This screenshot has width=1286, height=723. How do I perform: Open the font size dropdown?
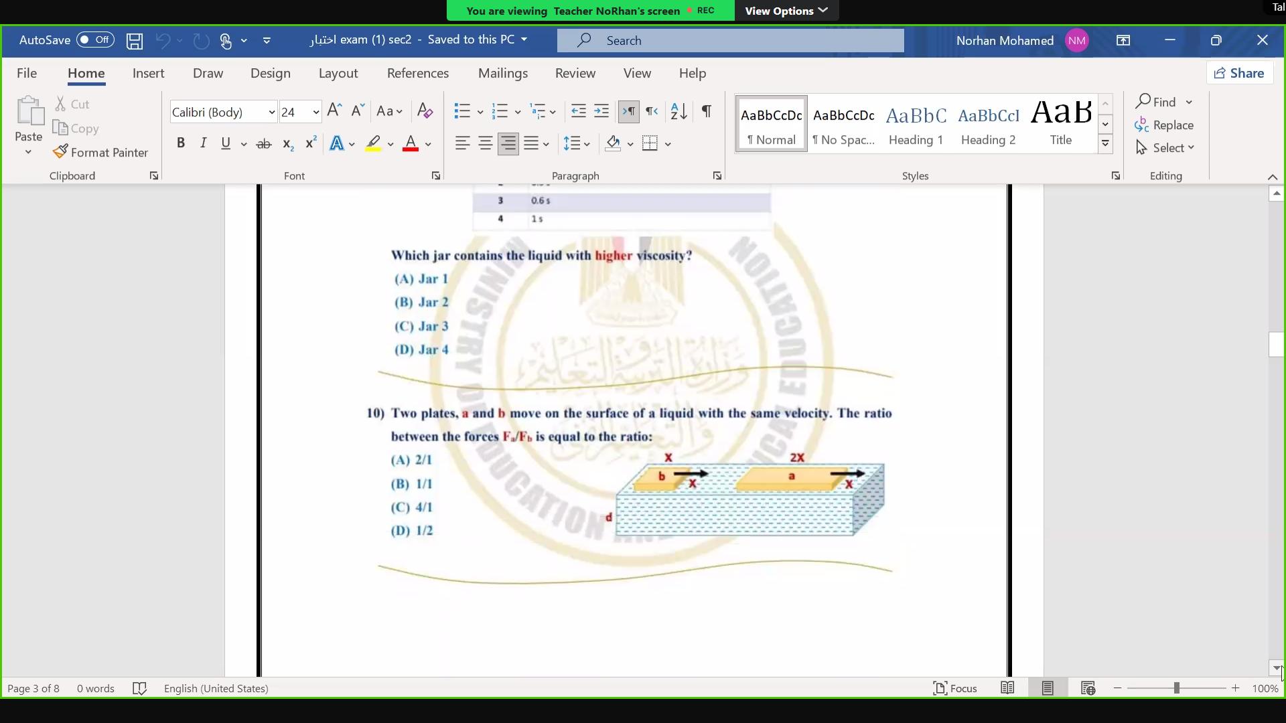coord(315,112)
